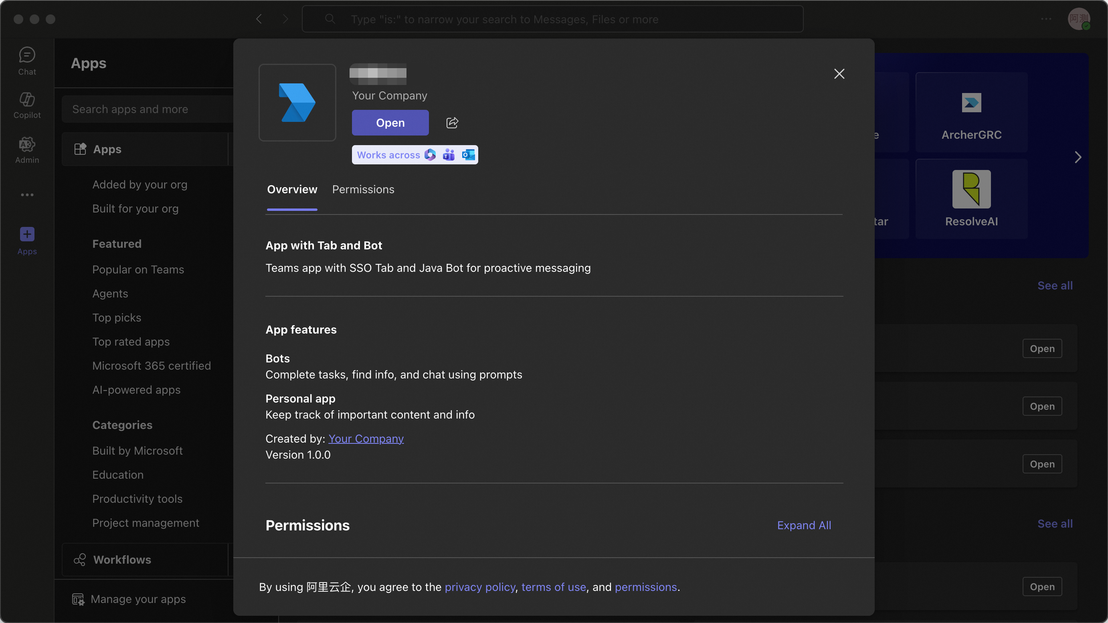Click the purple Open button
This screenshot has width=1108, height=623.
390,123
